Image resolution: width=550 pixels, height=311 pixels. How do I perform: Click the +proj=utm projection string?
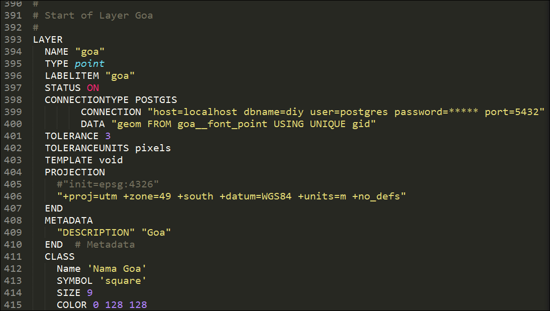[x=231, y=196]
